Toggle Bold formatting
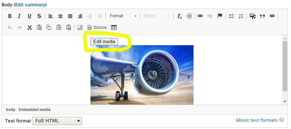The width and height of the screenshot is (291, 129). [x=10, y=16]
